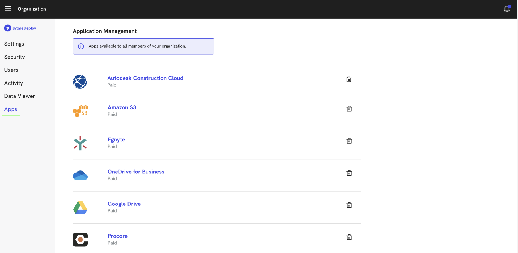
Task: Open the Activity page
Action: pos(14,83)
